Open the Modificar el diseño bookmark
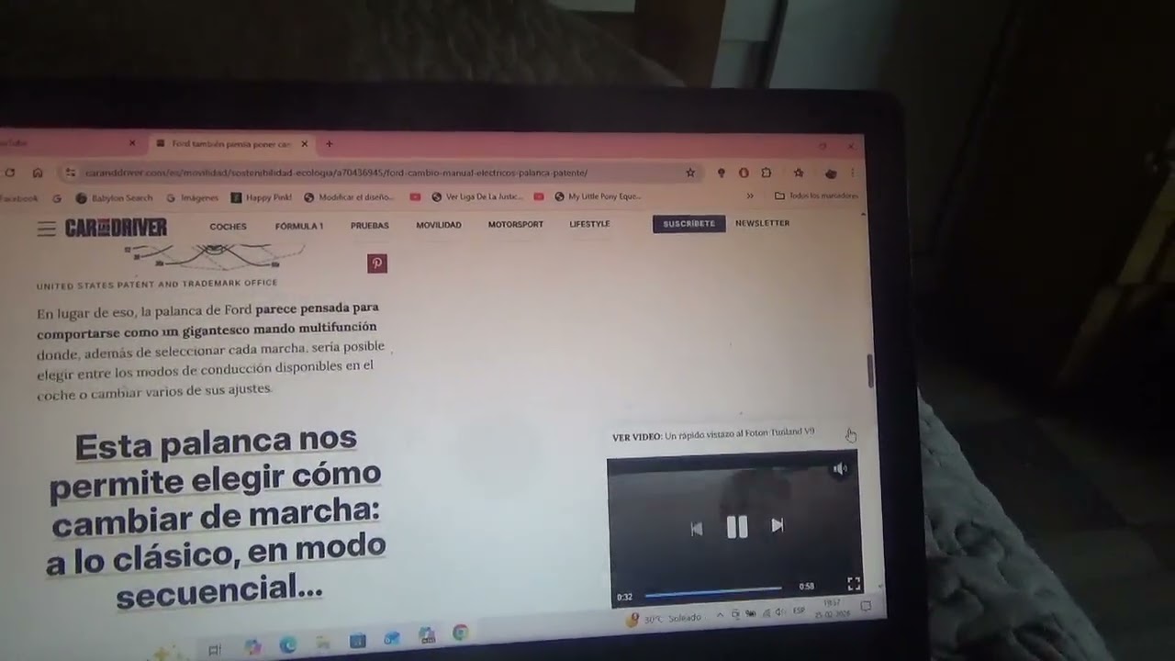Screen dimensions: 1175x661 [349, 197]
